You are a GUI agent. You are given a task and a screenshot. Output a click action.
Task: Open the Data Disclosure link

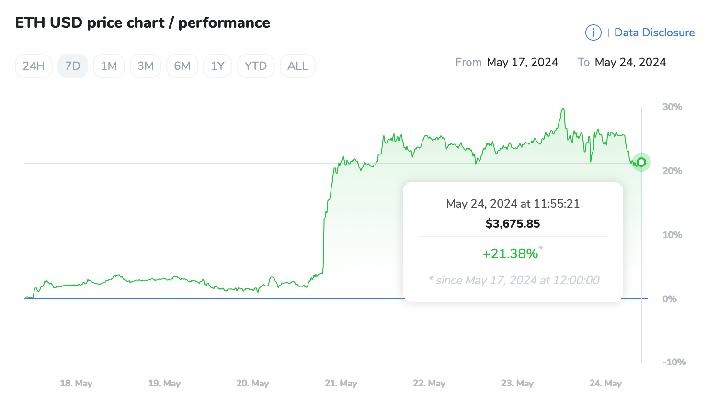coord(654,33)
